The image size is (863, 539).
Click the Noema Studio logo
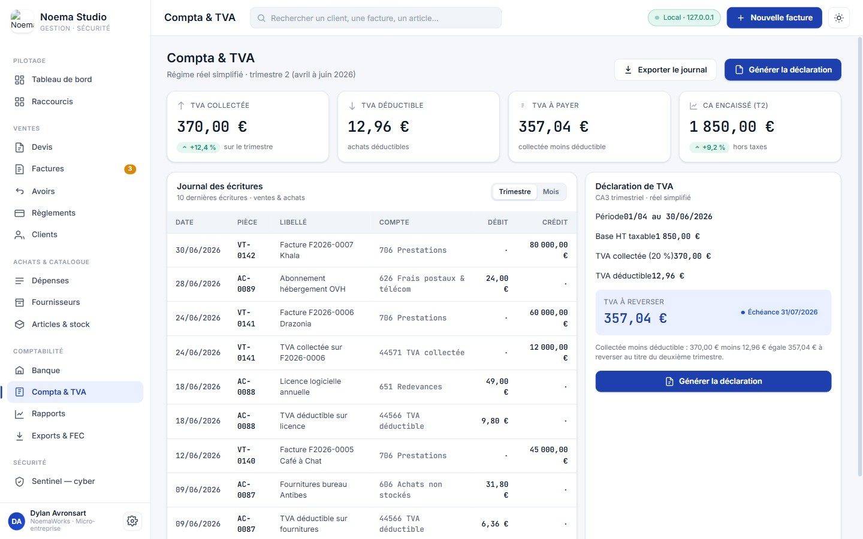[22, 22]
